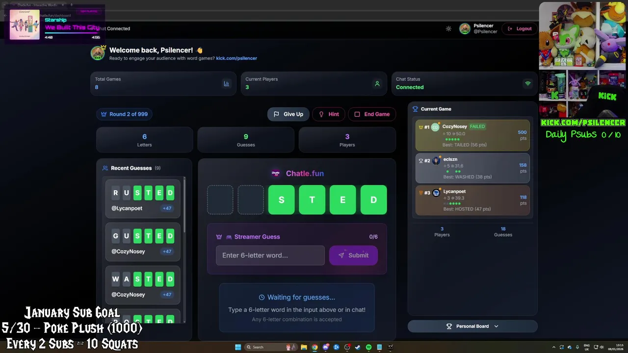Screen dimensions: 628x353
Task: Submit the streamer guess
Action: (353, 255)
